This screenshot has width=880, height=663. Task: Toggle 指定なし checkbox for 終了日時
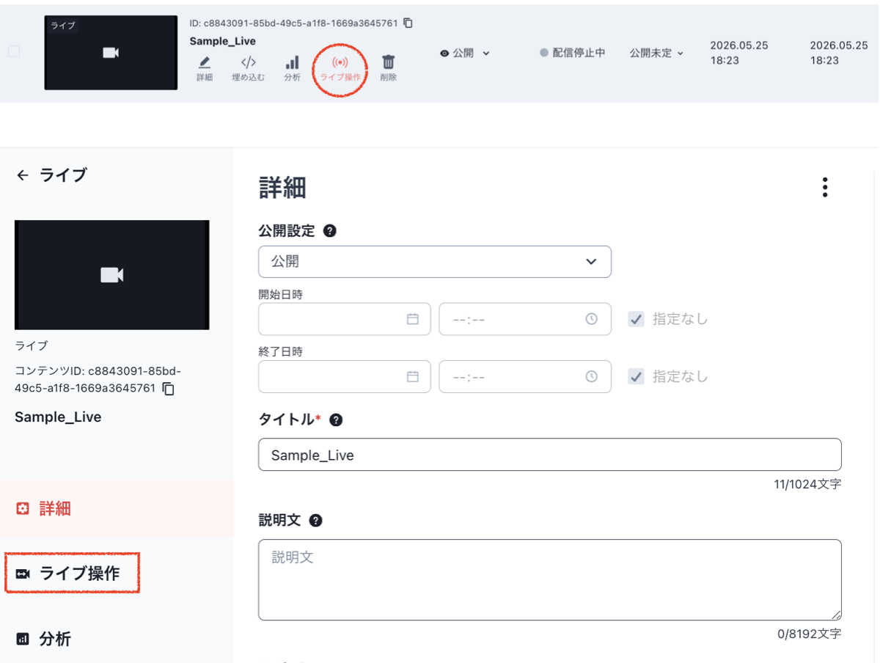(x=636, y=376)
